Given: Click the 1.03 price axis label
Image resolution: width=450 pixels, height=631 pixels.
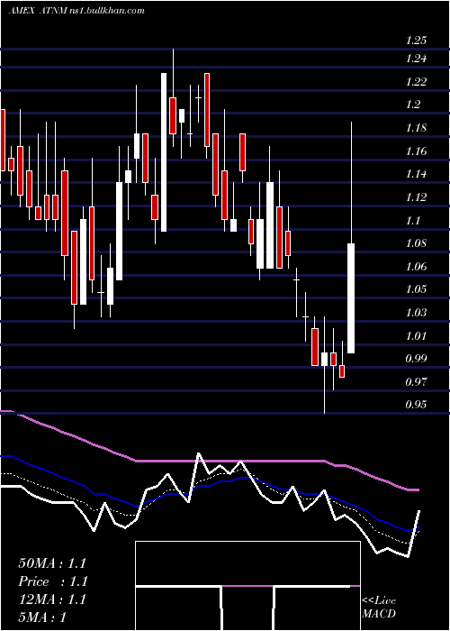Looking at the screenshot, I should 416,313.
